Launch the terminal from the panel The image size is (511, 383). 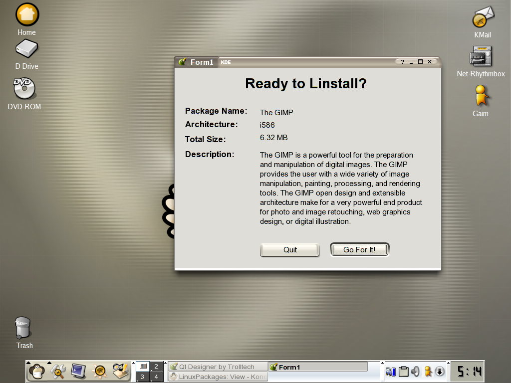[x=78, y=371]
